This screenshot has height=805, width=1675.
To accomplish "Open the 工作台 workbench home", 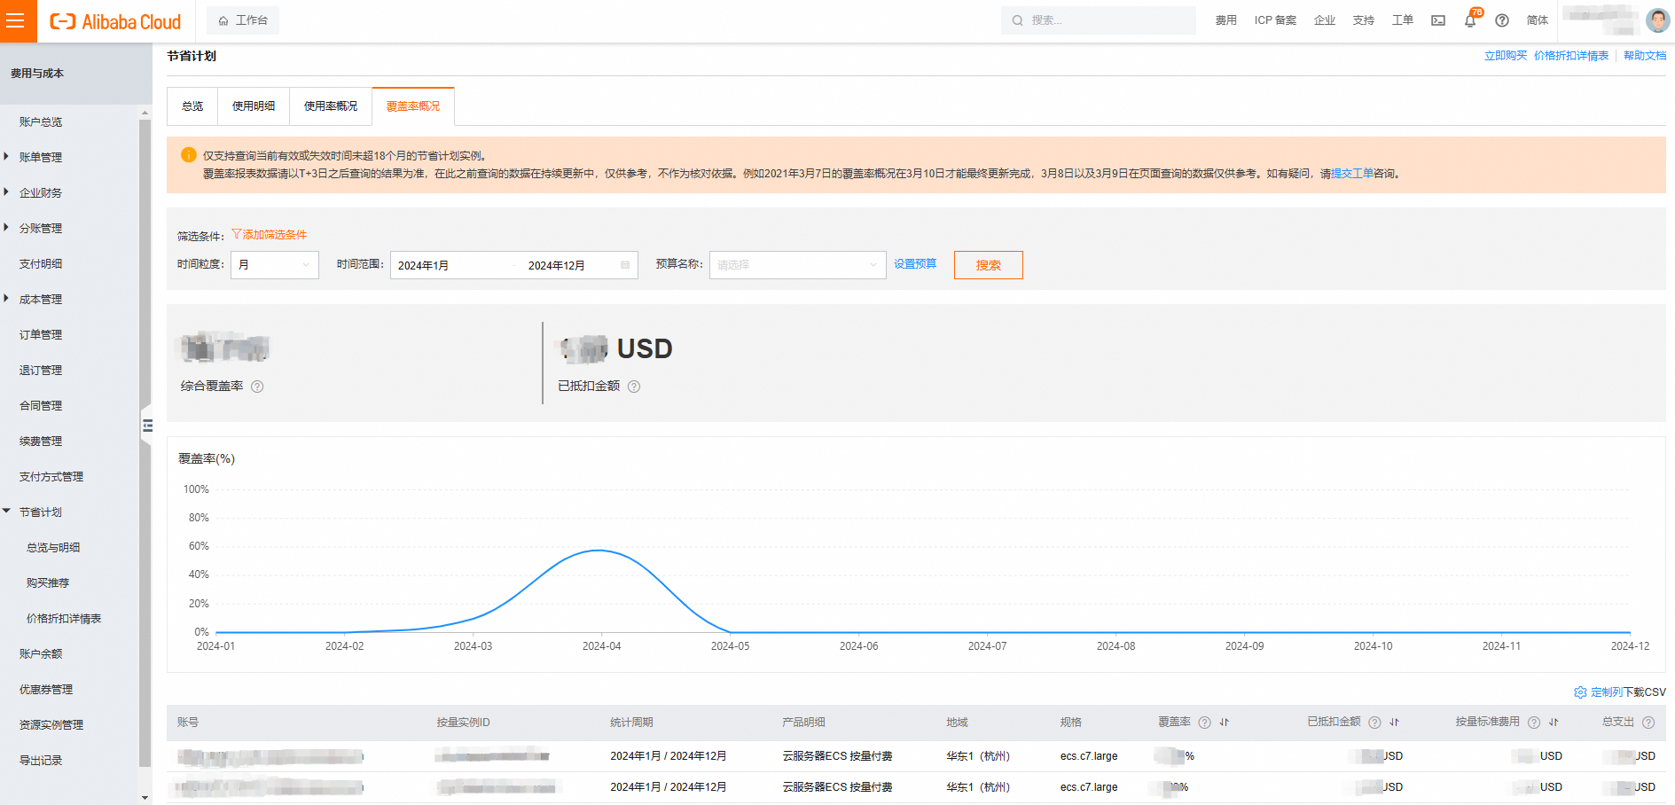I will point(243,20).
